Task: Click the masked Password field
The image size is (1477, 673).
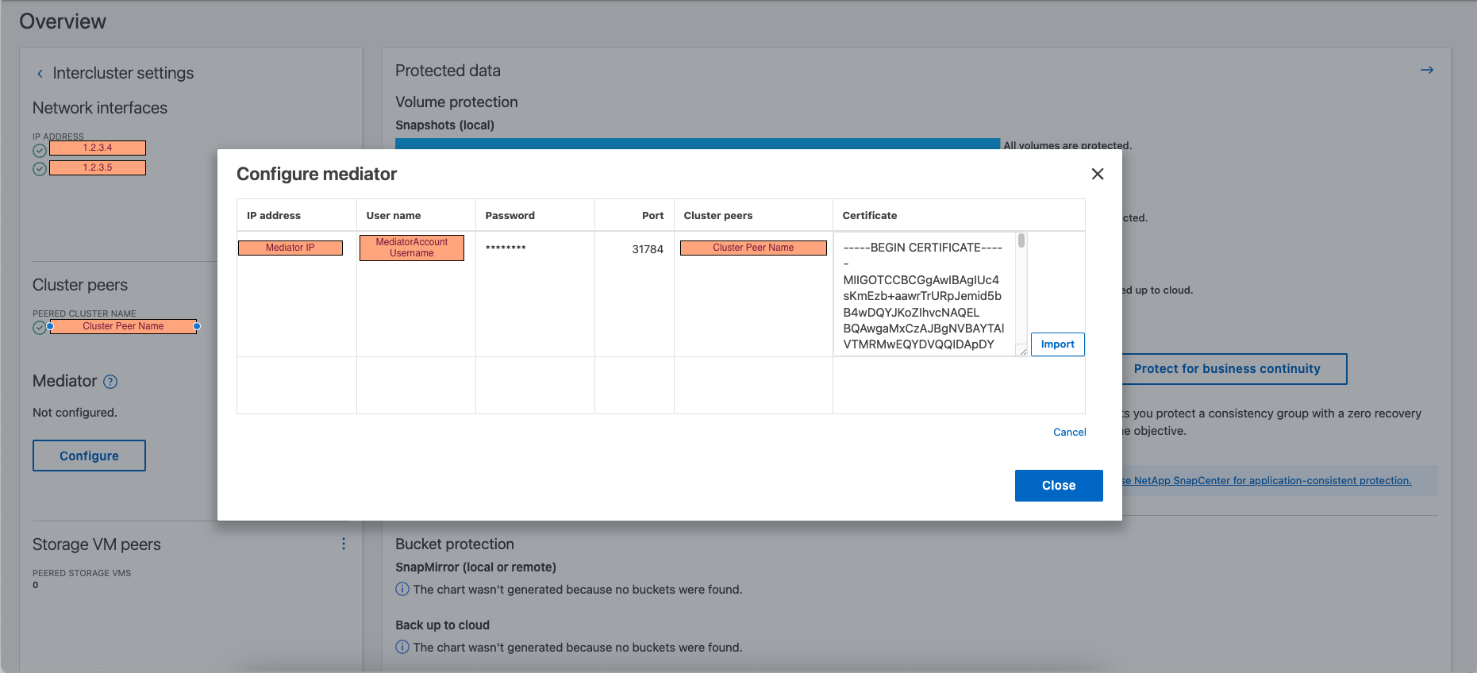Action: (506, 248)
